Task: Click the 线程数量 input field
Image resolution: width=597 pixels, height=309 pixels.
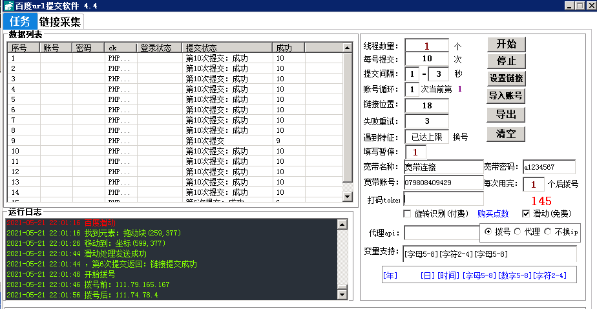Action: click(427, 46)
